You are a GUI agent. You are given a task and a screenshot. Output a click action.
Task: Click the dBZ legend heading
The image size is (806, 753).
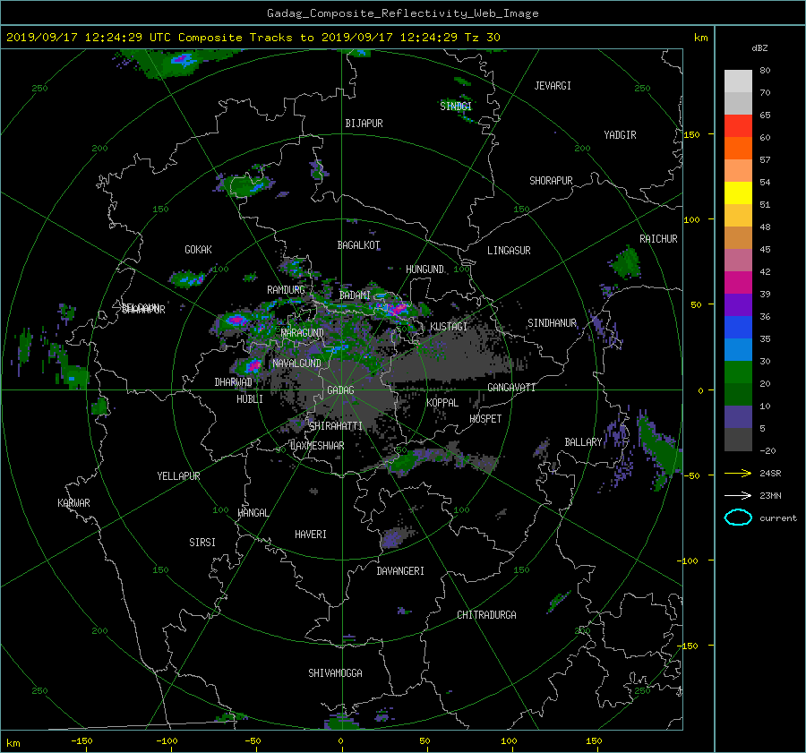pyautogui.click(x=759, y=48)
